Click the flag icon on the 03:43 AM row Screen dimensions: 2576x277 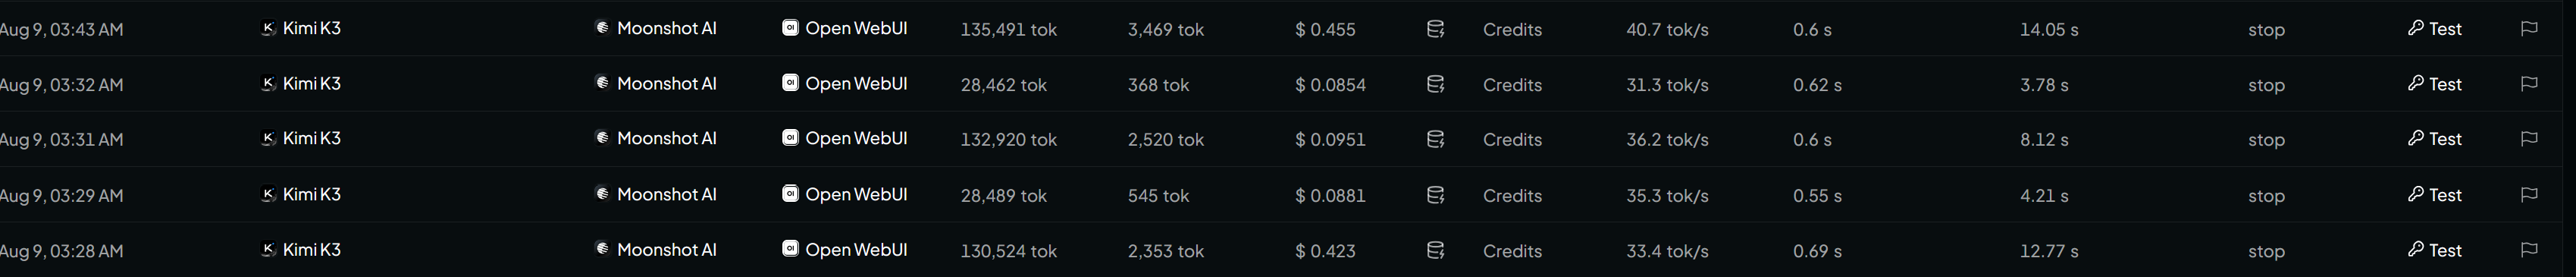coord(2529,29)
